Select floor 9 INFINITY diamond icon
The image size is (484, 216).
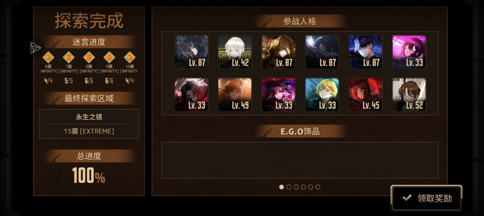tap(109, 57)
